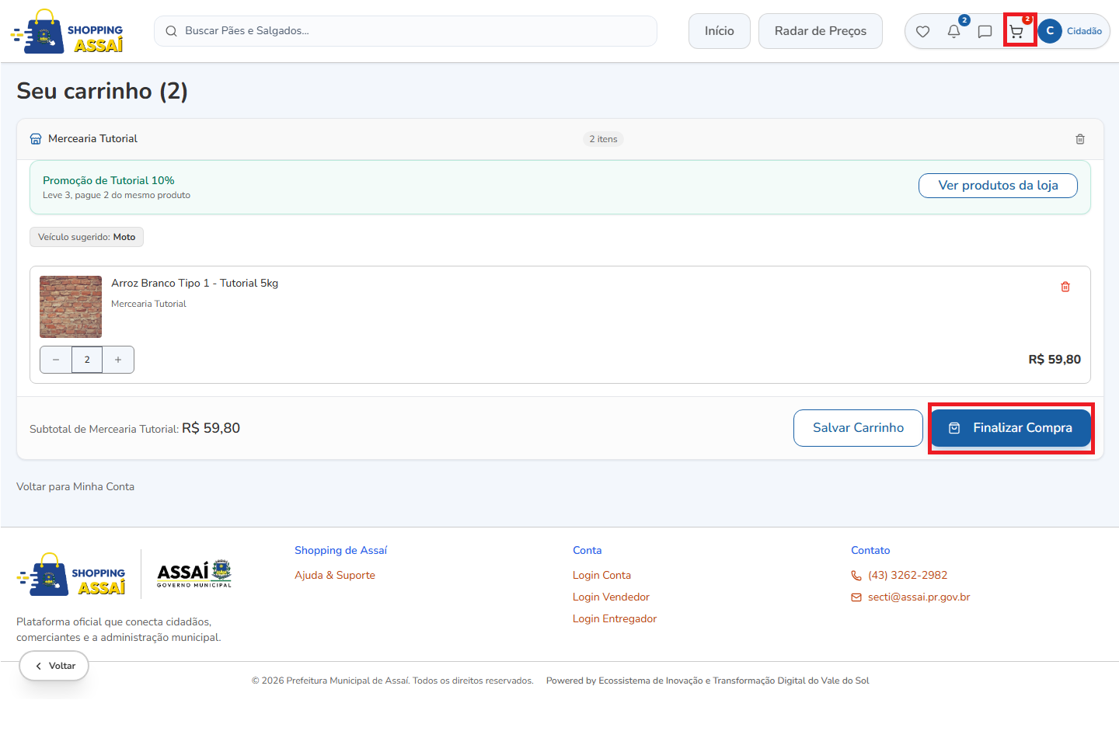
Task: Click the Buscar Pães e Salgados search field
Action: tap(406, 31)
